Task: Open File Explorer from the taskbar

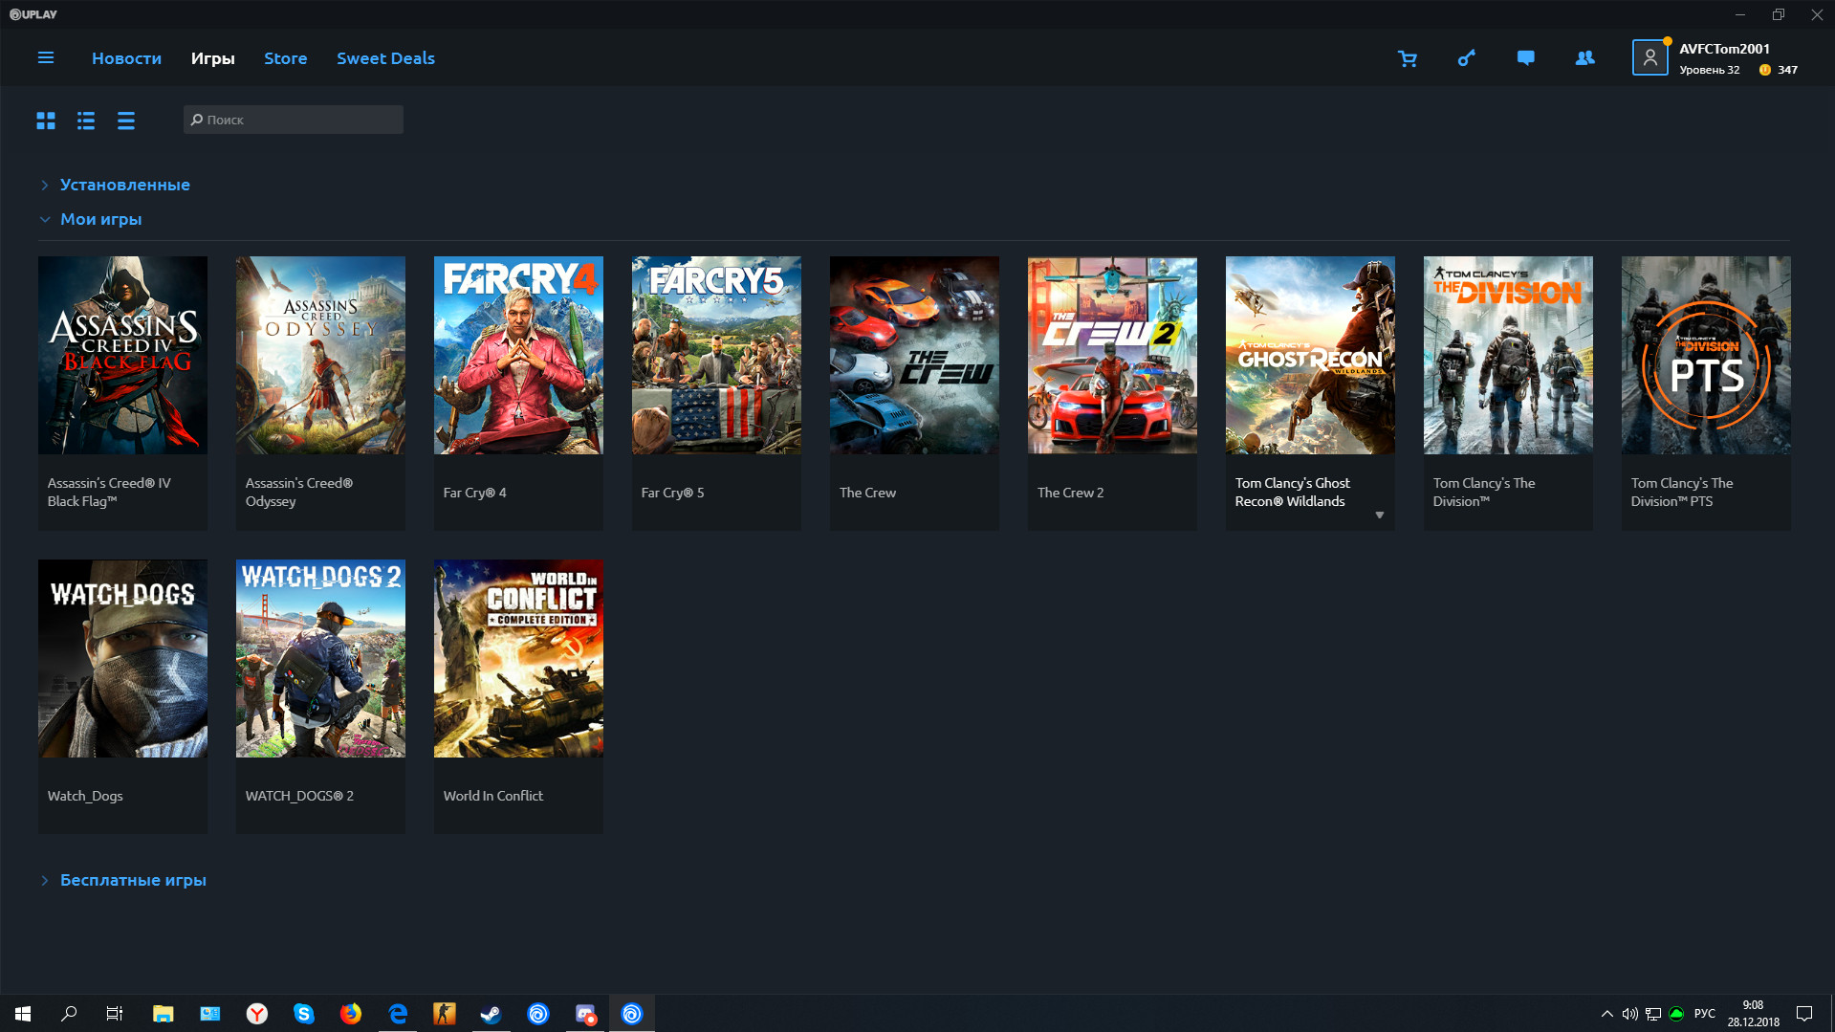Action: (x=163, y=1014)
